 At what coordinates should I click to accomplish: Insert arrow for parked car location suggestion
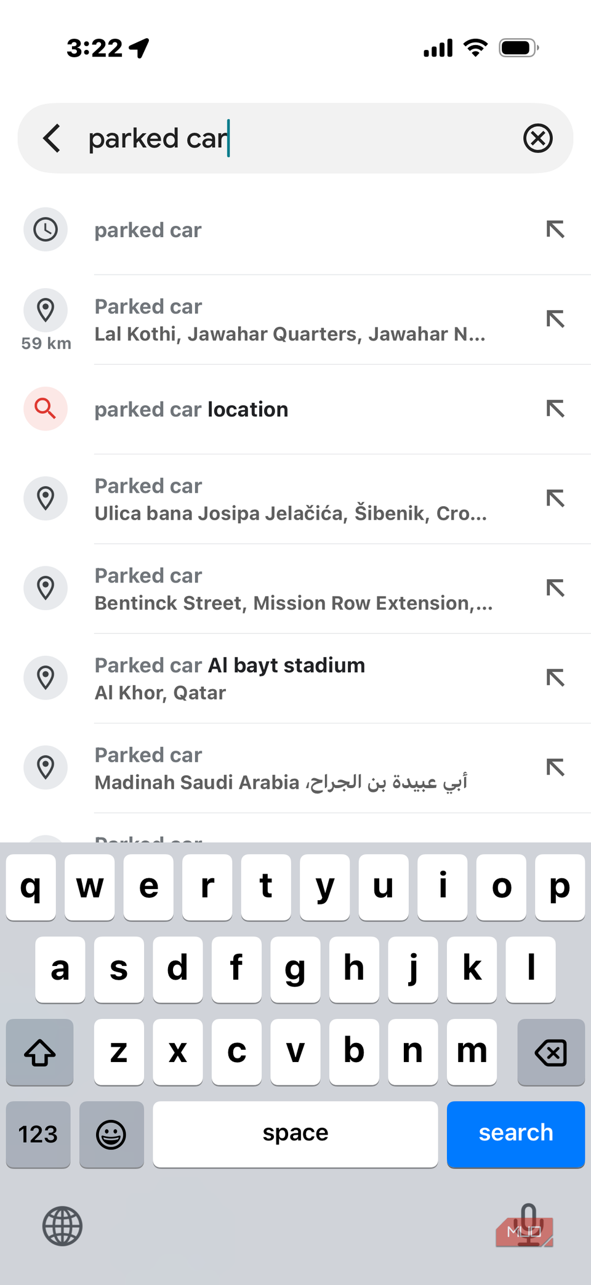pos(555,409)
